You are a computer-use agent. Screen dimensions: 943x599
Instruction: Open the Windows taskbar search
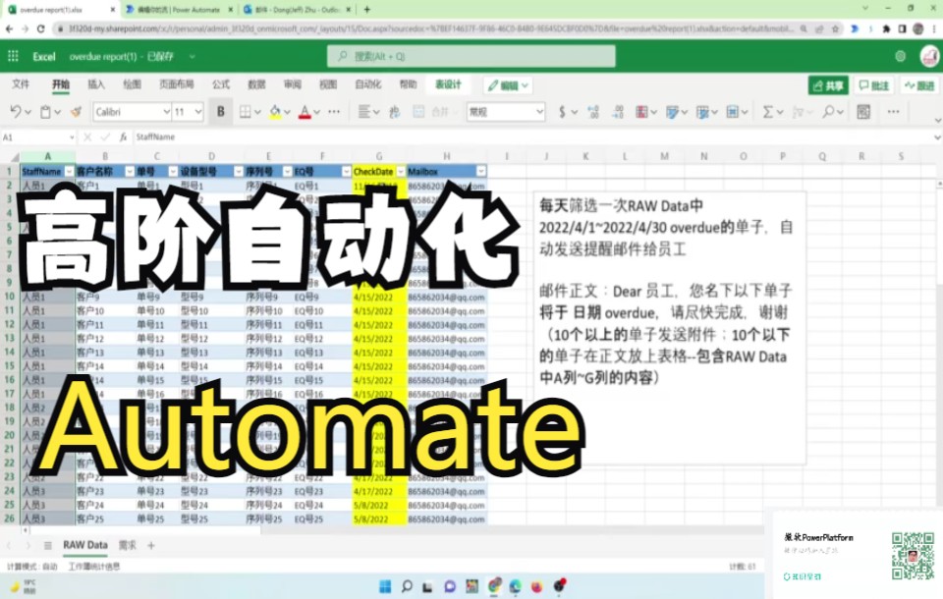click(x=407, y=586)
